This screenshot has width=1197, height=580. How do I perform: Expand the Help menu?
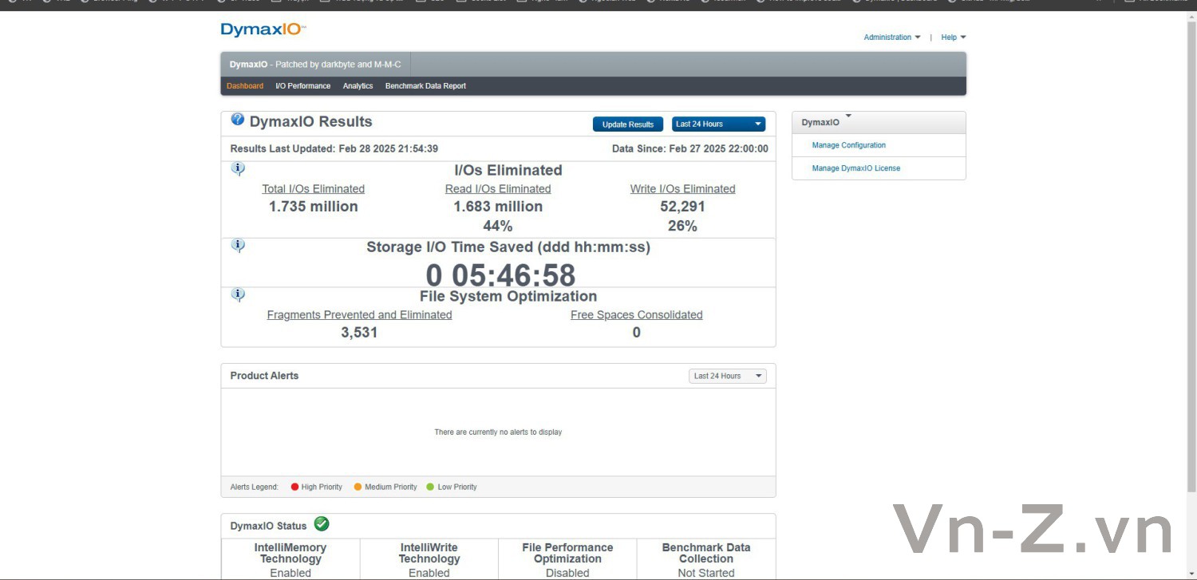click(954, 37)
